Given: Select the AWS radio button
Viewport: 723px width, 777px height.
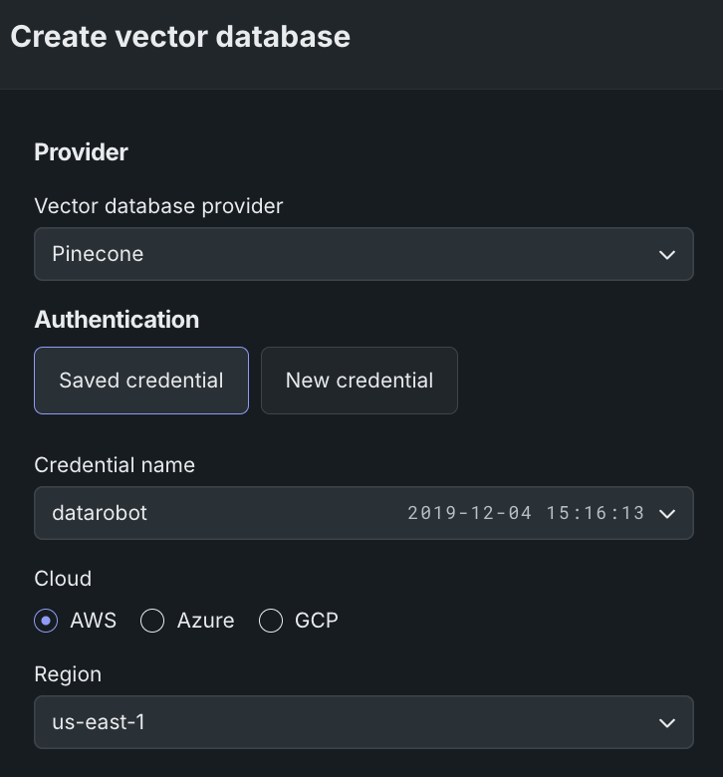Looking at the screenshot, I should (x=46, y=621).
